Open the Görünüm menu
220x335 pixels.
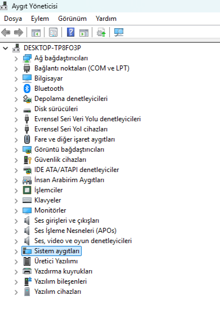[72, 19]
